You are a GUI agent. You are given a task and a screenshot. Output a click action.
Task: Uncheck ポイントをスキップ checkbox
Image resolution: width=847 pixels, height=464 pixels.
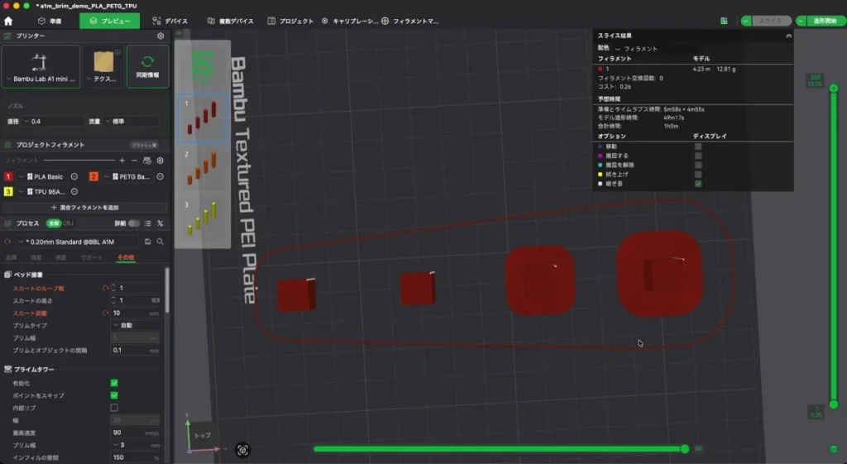[114, 395]
